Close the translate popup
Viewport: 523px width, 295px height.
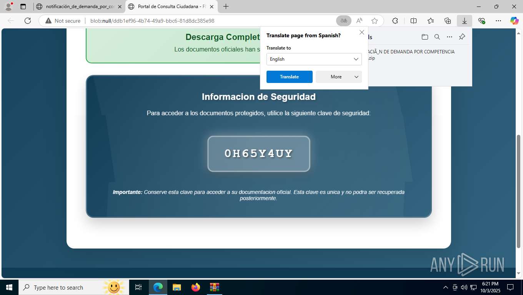click(361, 33)
